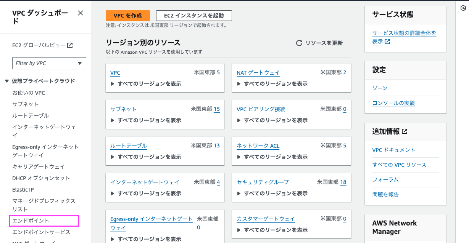Open the サブネット resource card link
469x243 pixels.
(x=123, y=109)
